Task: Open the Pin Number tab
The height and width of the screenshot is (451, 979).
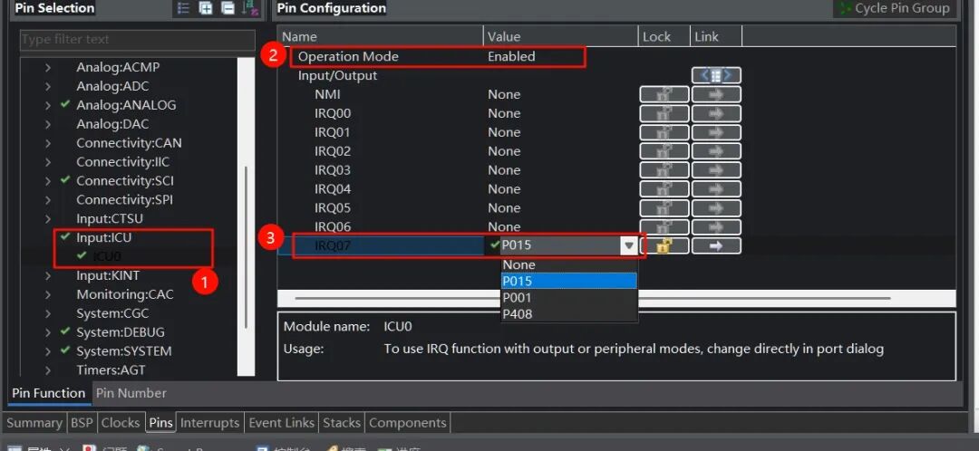Action: [x=131, y=393]
